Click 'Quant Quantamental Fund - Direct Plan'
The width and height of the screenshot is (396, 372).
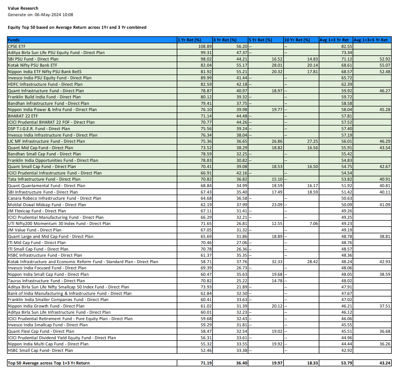pyautogui.click(x=47, y=186)
